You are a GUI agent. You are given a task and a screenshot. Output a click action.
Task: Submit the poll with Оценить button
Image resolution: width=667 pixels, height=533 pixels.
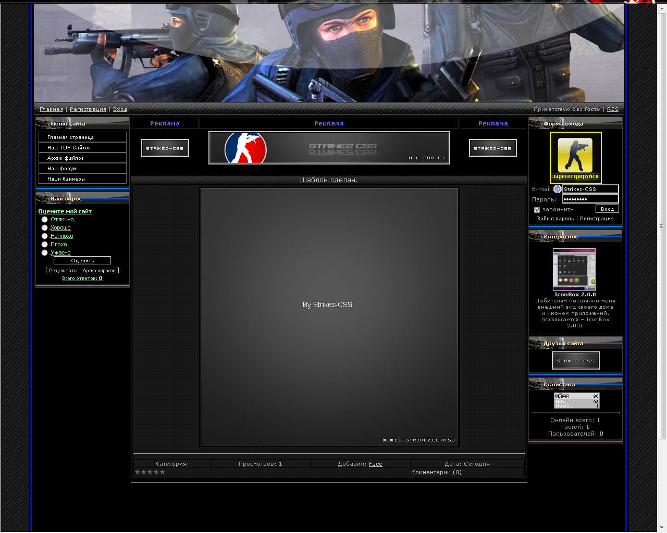(x=82, y=260)
